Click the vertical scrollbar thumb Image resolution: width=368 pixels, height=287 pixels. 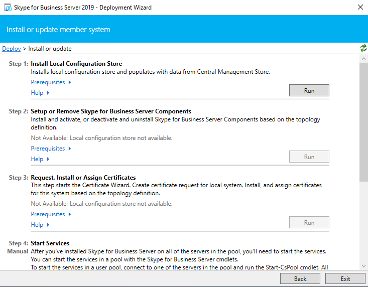pyautogui.click(x=363, y=120)
